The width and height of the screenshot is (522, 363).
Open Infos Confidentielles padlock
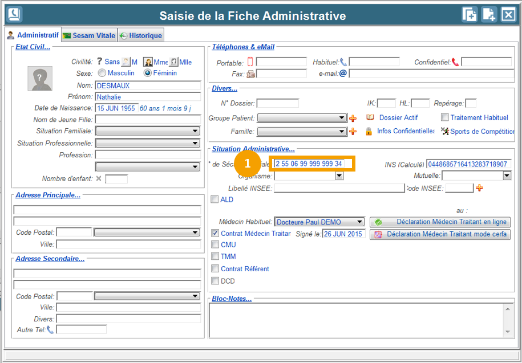click(369, 131)
